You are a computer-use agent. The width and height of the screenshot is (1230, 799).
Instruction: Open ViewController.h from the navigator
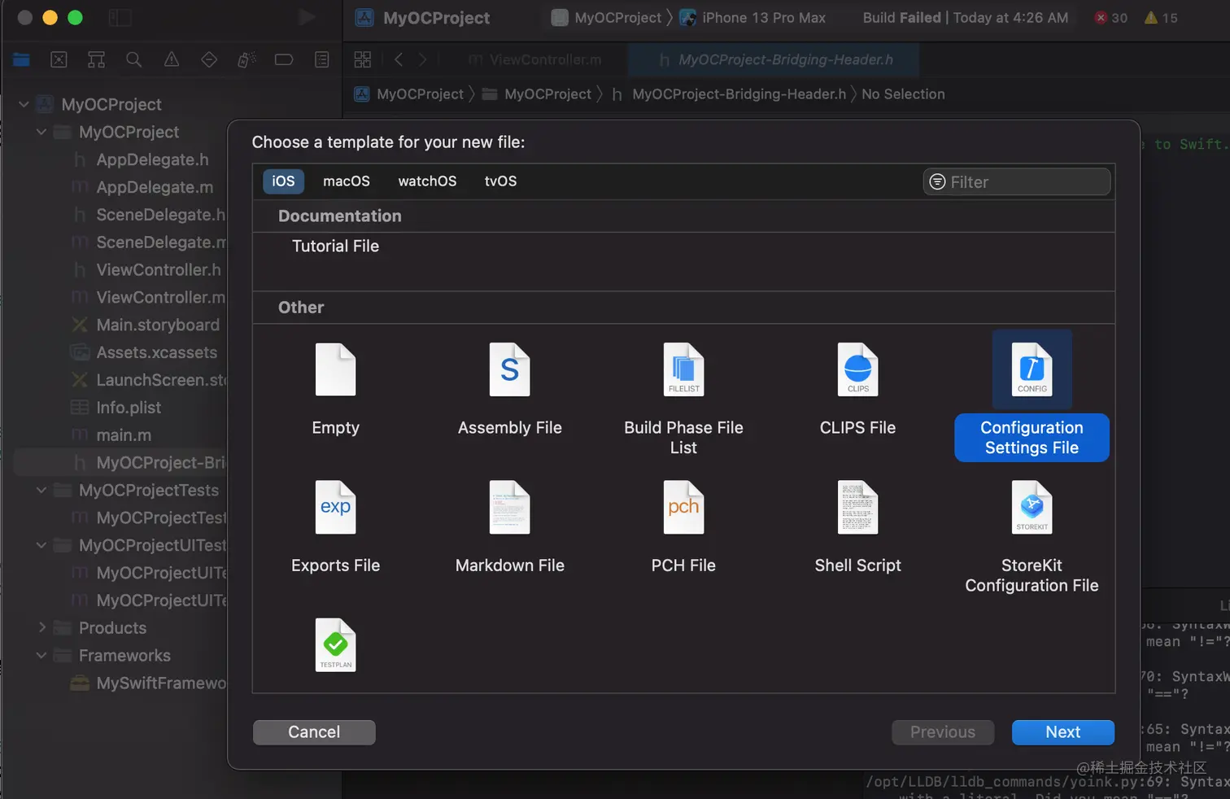click(159, 270)
